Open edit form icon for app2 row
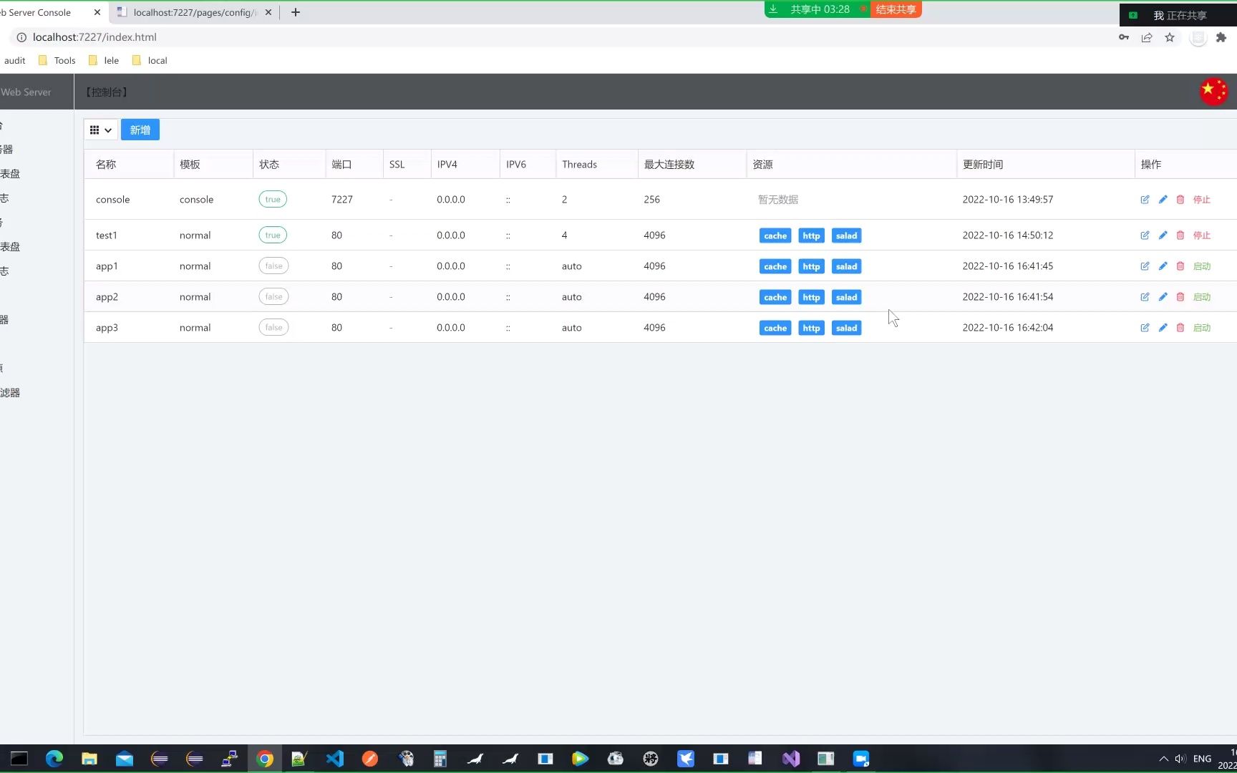 tap(1145, 297)
